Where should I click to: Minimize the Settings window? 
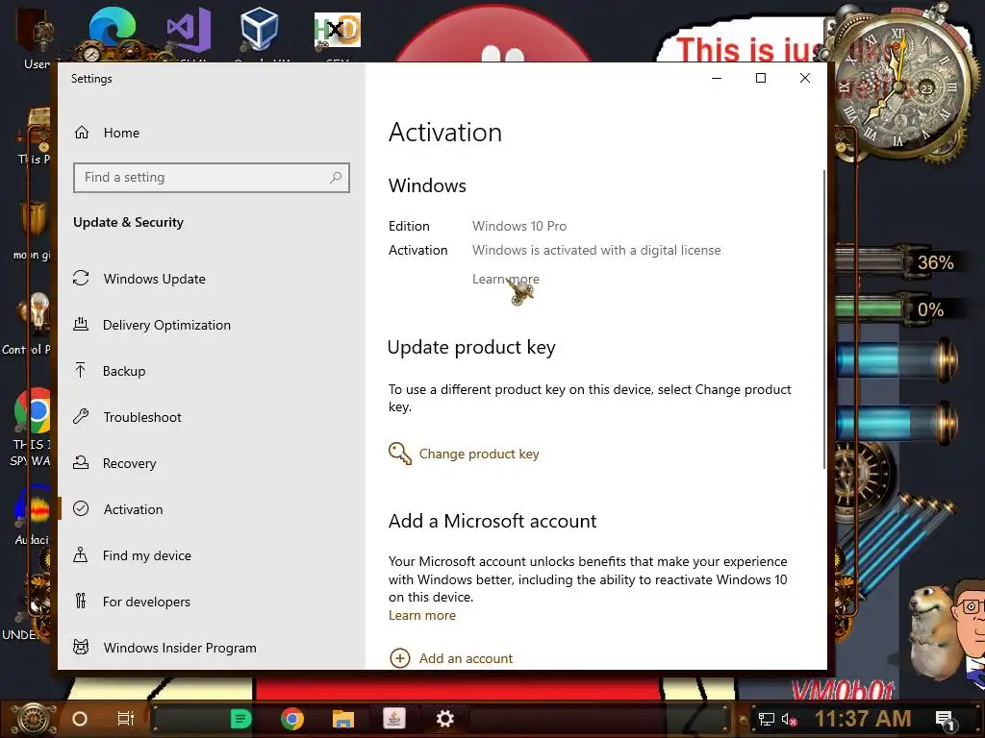[x=717, y=78]
